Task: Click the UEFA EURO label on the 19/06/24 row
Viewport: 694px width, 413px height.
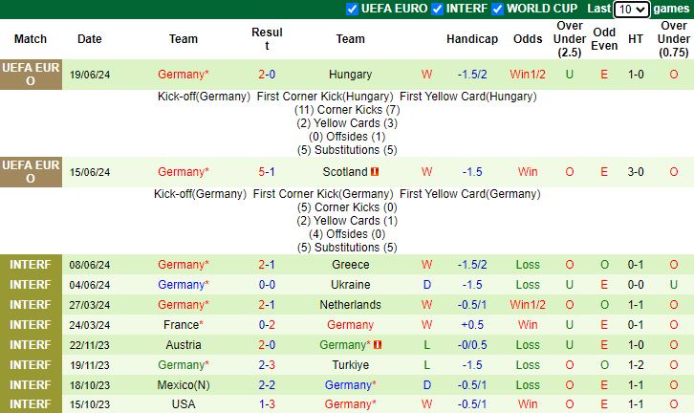Action: pyautogui.click(x=31, y=75)
